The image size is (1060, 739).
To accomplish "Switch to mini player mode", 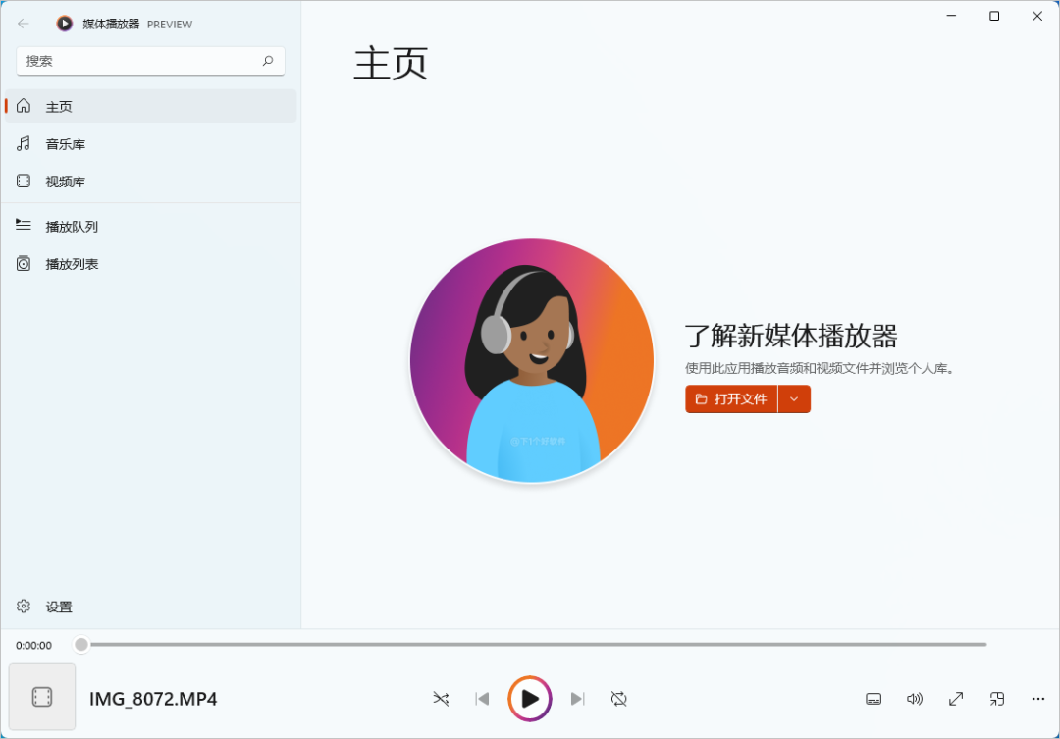I will pyautogui.click(x=996, y=698).
